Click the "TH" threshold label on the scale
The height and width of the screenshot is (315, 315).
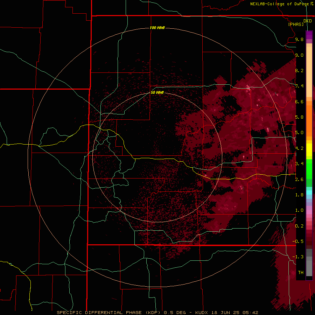pos(301,273)
